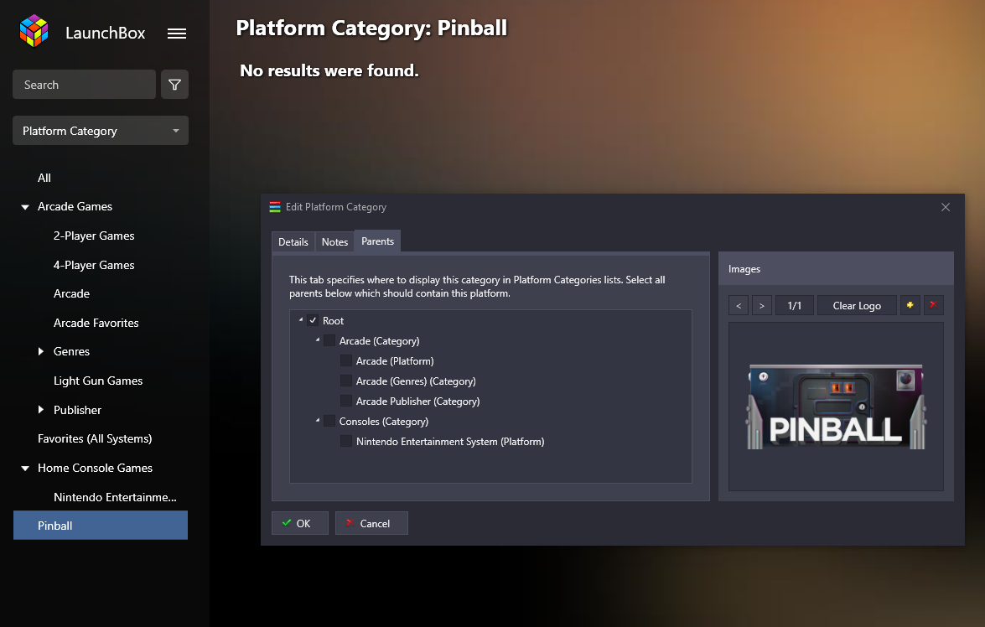Viewport: 985px width, 627px height.
Task: Enable the Nintendo Entertainment System (Platform) checkbox
Action: [346, 442]
